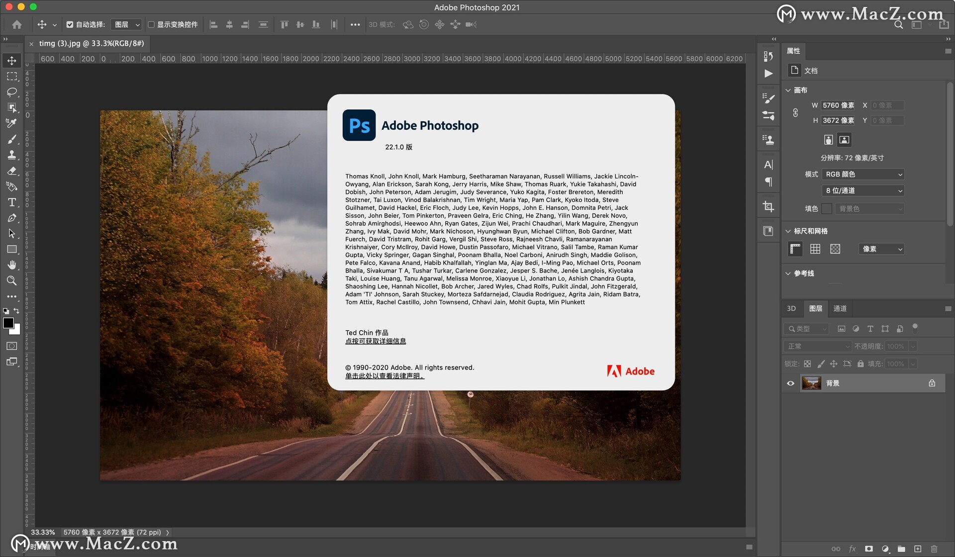Click 点按可获取详细信息 link
This screenshot has width=955, height=557.
coord(376,341)
